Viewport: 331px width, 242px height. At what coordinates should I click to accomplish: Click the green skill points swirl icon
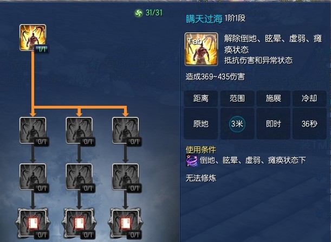click(x=139, y=13)
